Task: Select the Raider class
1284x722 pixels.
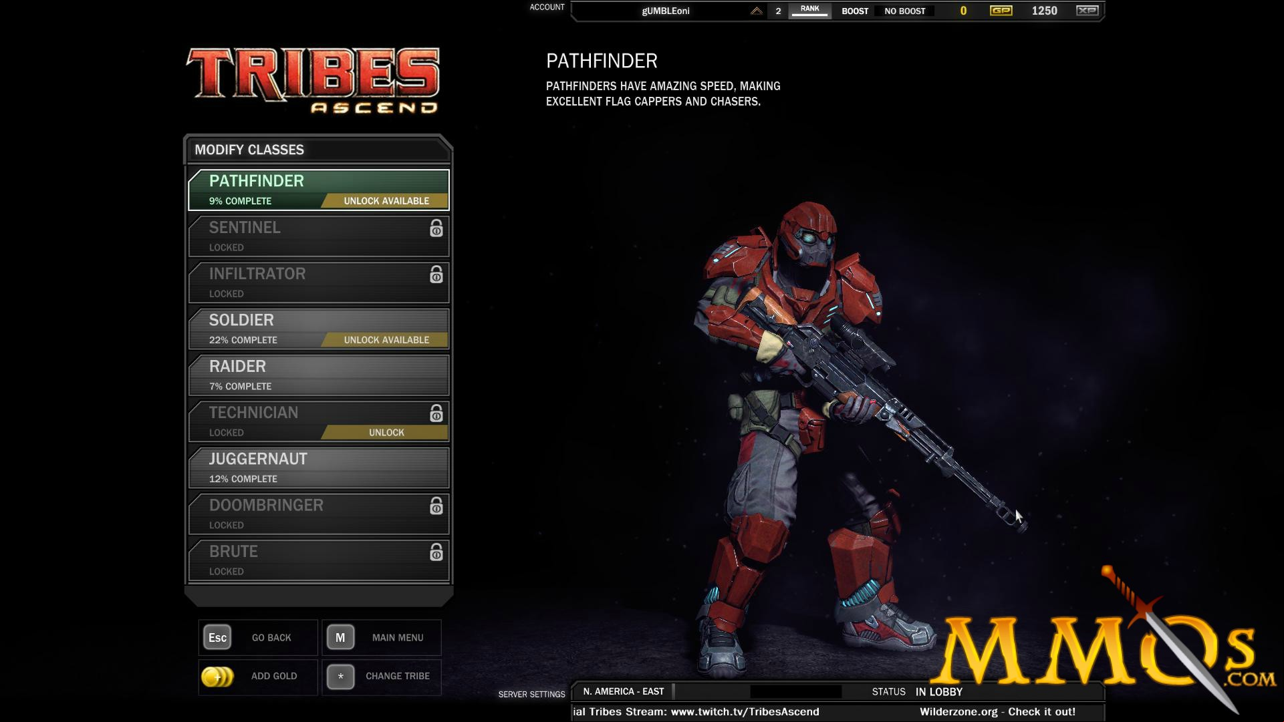Action: pos(319,375)
